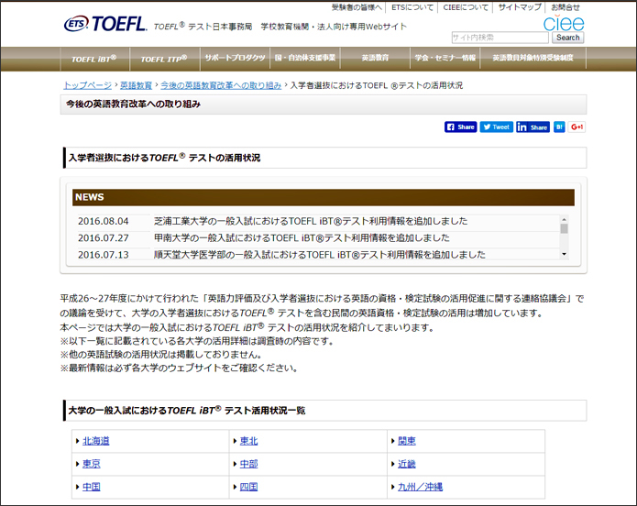Open 九州／沖縄 region link
637x506 pixels.
point(420,487)
